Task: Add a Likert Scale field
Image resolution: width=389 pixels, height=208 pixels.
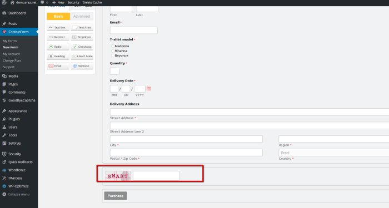Action: (82, 56)
